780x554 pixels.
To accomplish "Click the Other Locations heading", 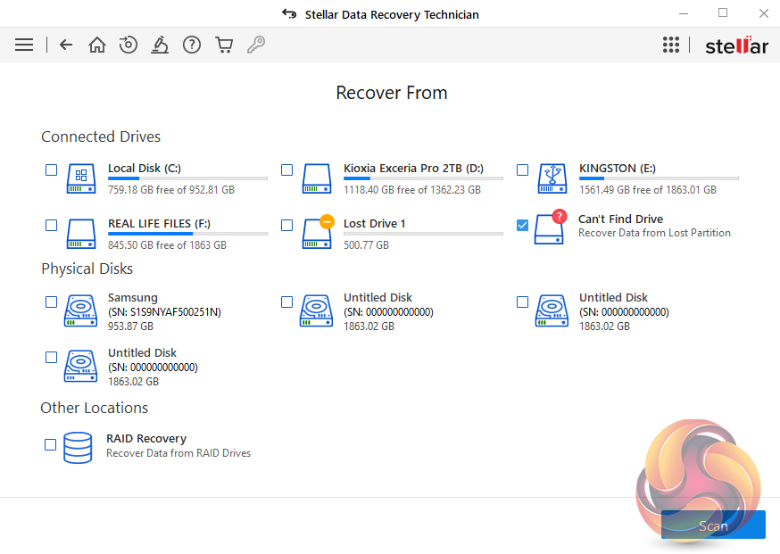I will pyautogui.click(x=95, y=408).
